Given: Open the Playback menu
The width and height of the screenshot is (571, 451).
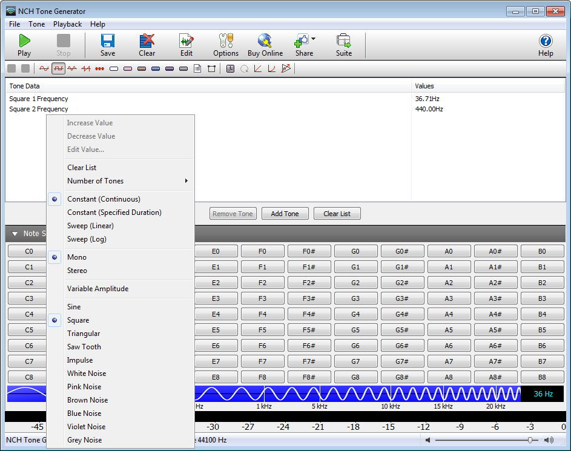Looking at the screenshot, I should [67, 24].
